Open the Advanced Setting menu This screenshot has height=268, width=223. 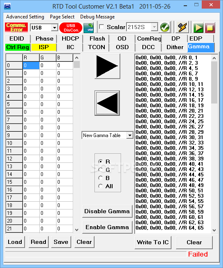pos(25,17)
